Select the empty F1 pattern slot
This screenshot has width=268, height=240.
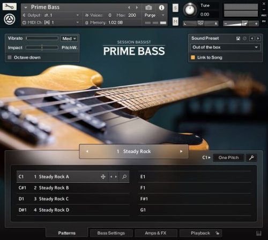coord(195,188)
